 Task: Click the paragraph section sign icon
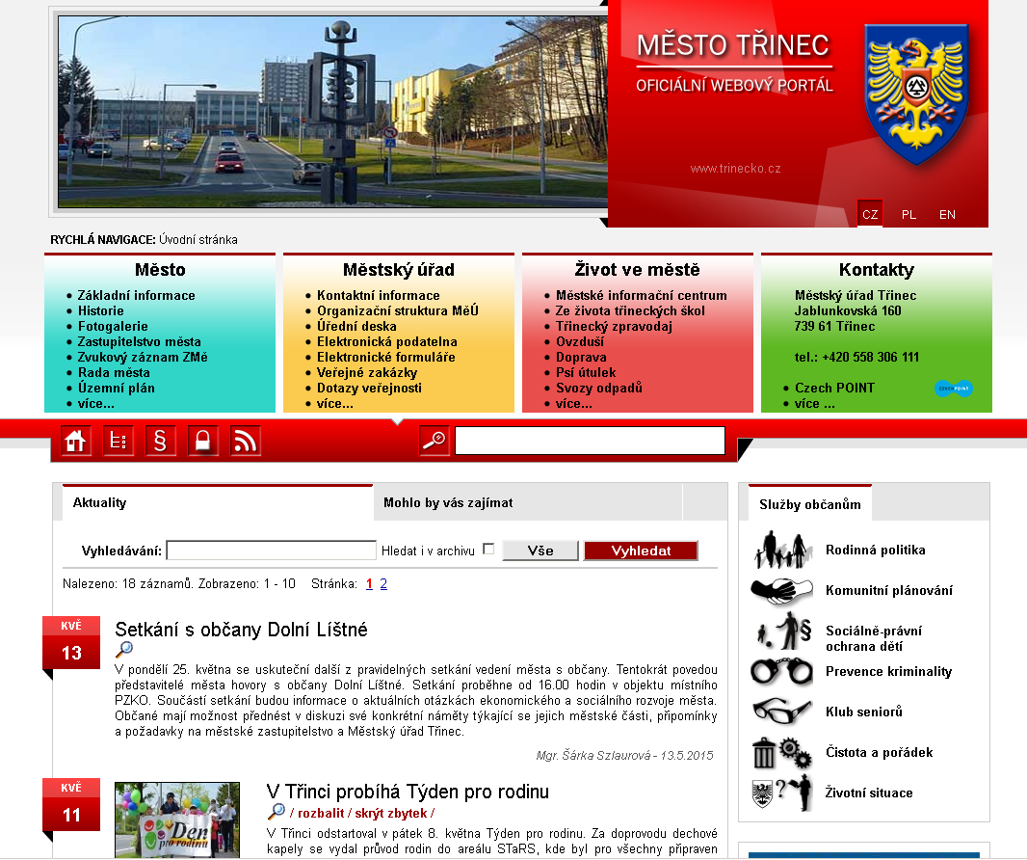coord(161,441)
